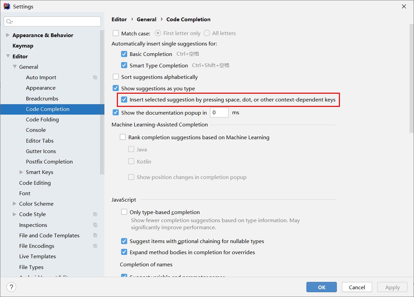Click the OK button
414x297 pixels.
pos(322,287)
